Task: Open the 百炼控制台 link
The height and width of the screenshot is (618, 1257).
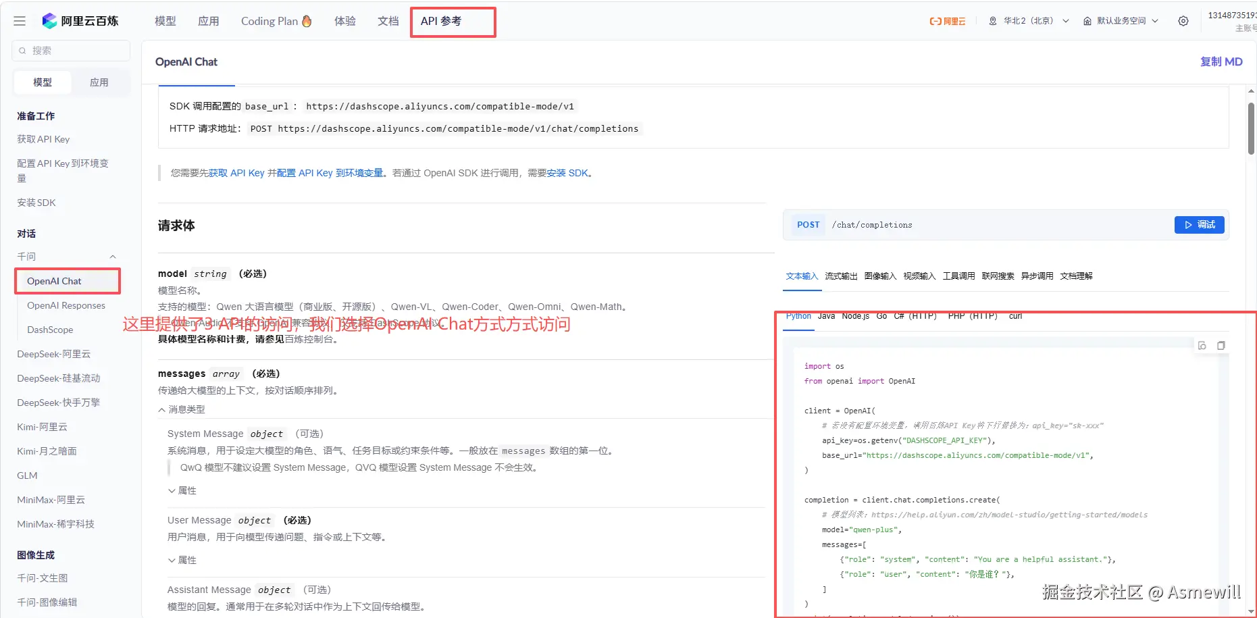Action: (x=309, y=339)
